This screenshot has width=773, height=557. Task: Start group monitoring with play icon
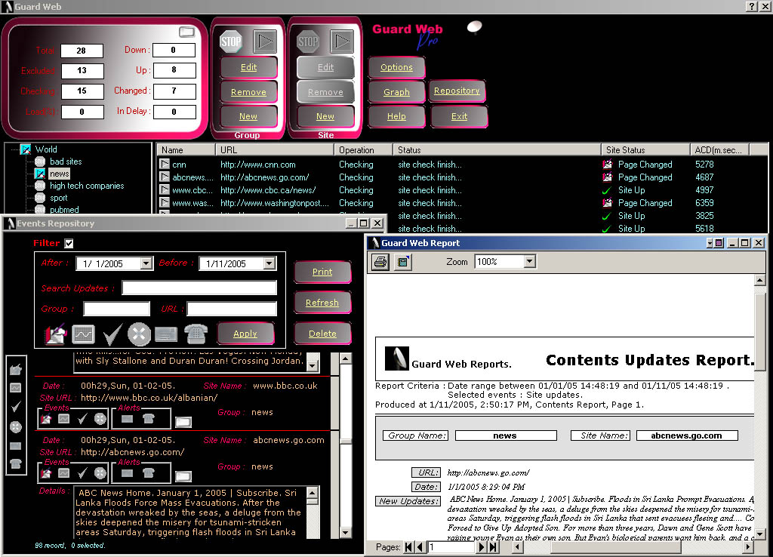(x=265, y=42)
